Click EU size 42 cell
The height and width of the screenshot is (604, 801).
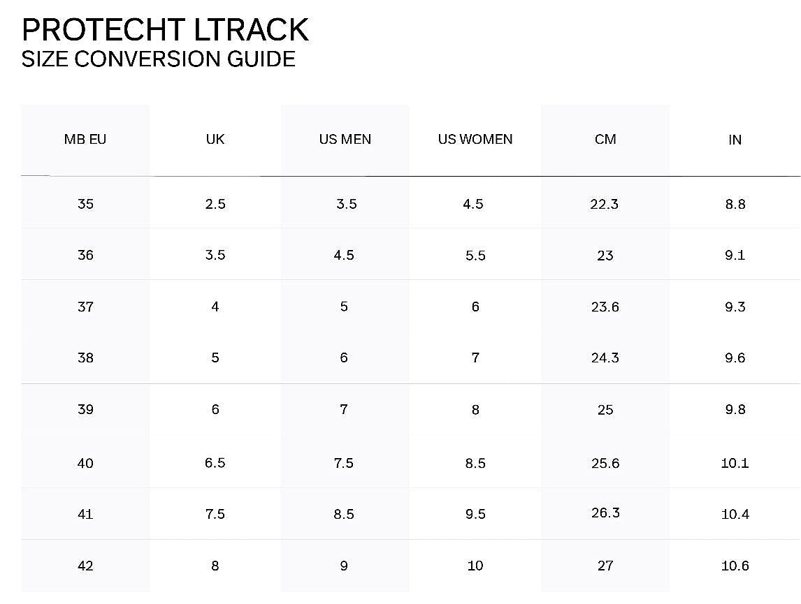[x=85, y=566]
